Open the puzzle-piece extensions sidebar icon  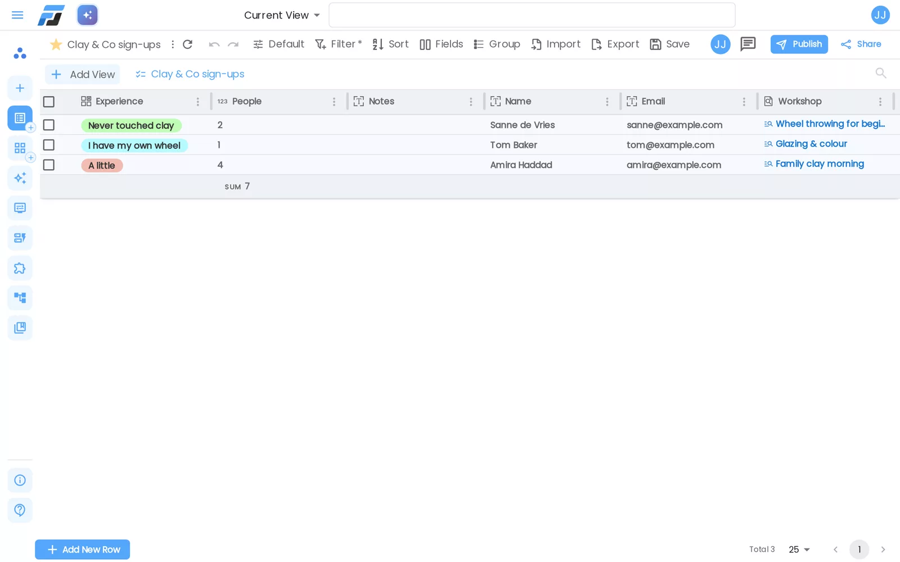[x=20, y=268]
